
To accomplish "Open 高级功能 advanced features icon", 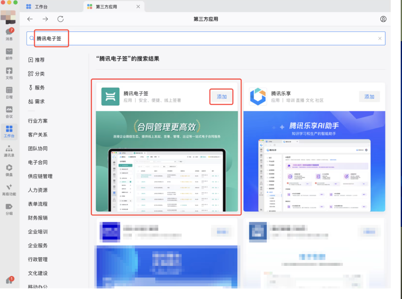I will [x=9, y=189].
